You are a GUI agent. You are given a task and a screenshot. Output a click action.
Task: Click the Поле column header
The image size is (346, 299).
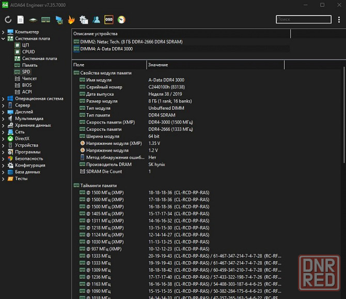click(x=108, y=65)
